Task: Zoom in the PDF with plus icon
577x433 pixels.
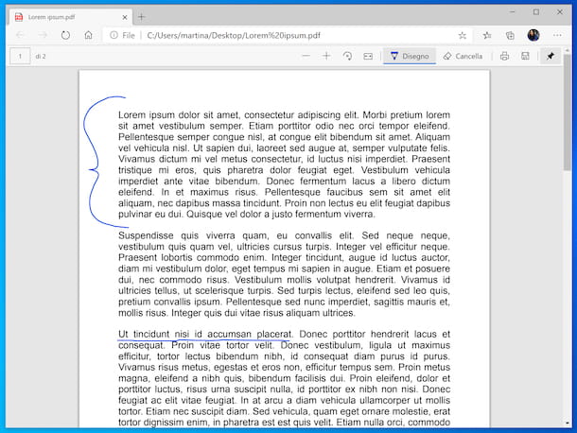Action: tap(326, 57)
